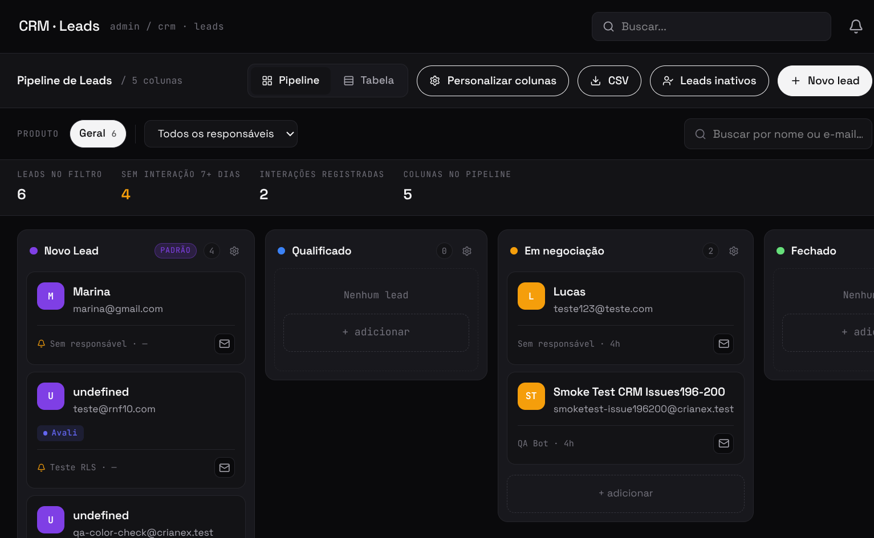
Task: Open settings gear for Qualificado column
Action: 467,251
